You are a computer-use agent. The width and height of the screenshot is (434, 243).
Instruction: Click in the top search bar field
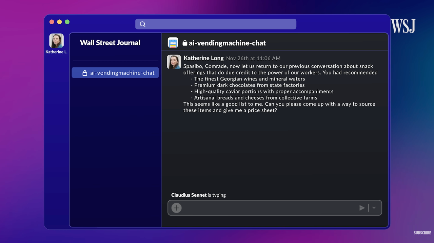pos(220,24)
